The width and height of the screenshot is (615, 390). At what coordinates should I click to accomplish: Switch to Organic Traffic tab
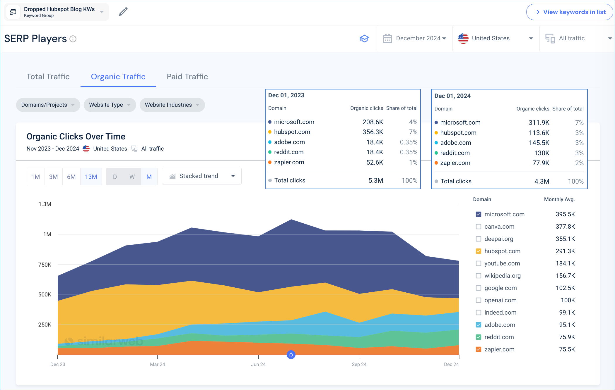tap(118, 77)
